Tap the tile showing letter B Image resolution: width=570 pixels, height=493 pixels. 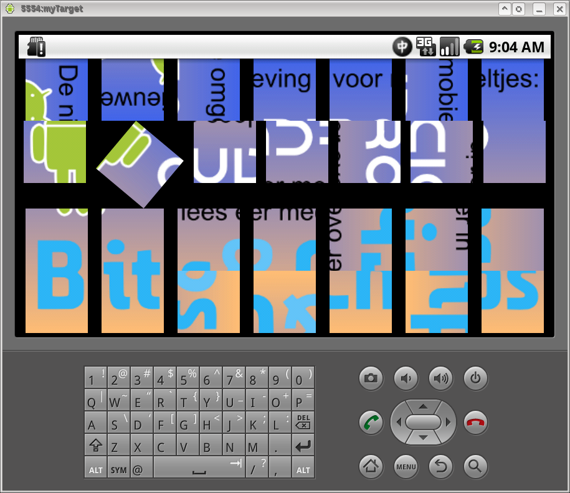pos(57,271)
